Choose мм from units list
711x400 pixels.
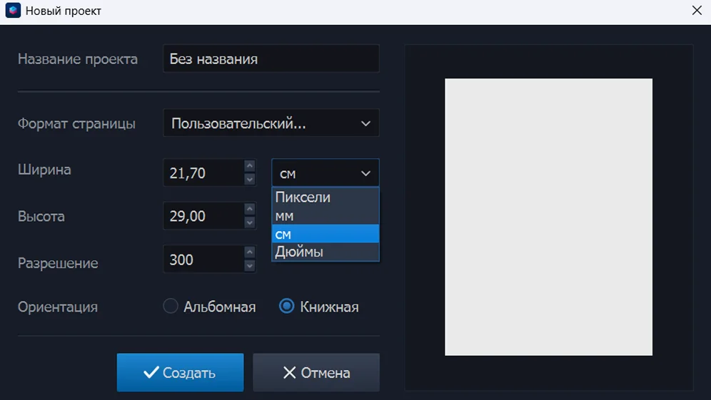tap(325, 215)
